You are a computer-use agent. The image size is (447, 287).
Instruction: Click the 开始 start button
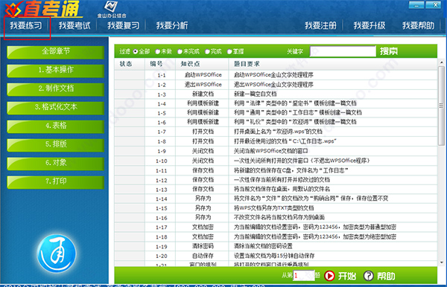tap(347, 276)
